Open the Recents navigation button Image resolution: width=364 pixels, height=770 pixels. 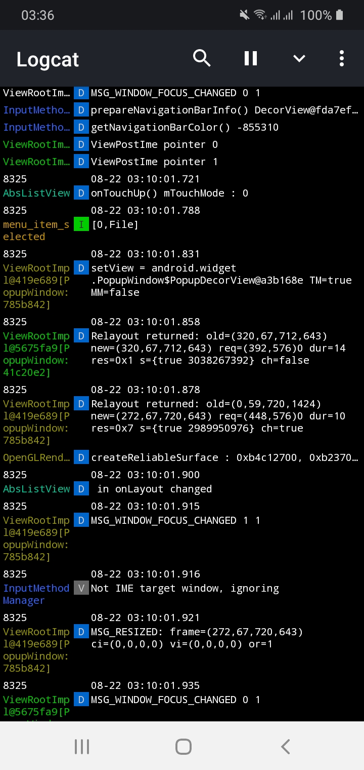pyautogui.click(x=81, y=746)
